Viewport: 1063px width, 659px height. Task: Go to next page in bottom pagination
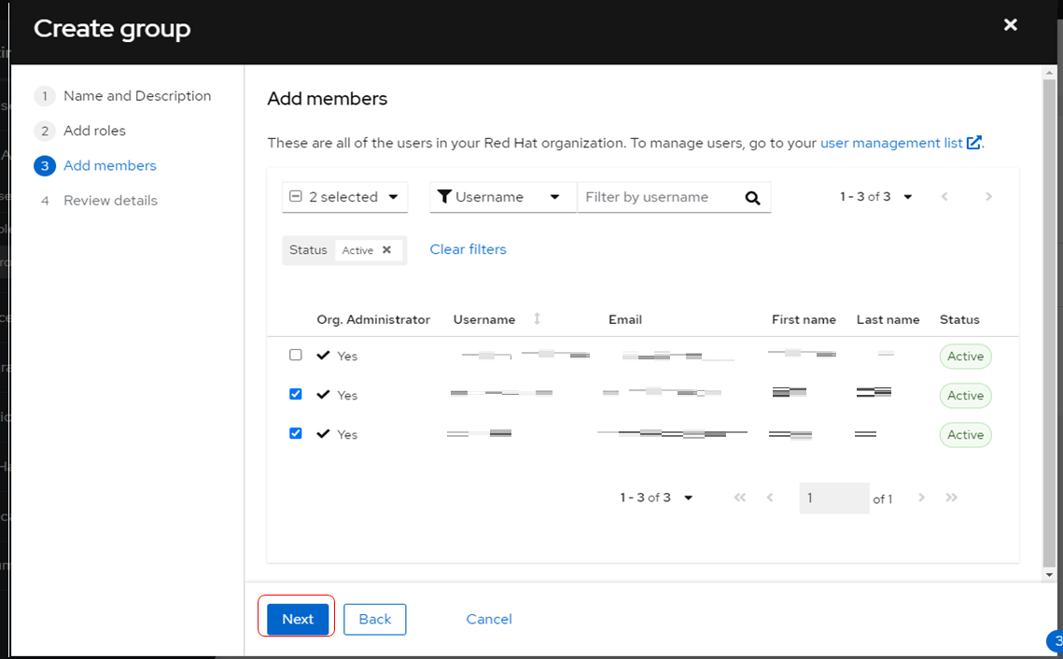921,498
